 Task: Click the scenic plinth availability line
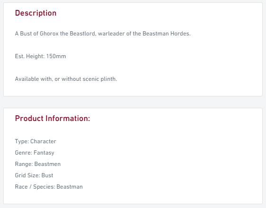coord(66,79)
